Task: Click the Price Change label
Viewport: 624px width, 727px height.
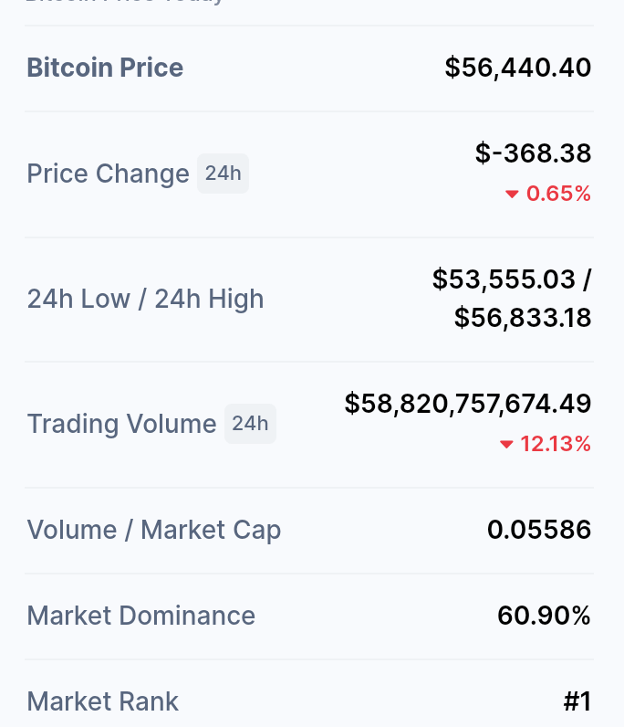Action: (108, 174)
